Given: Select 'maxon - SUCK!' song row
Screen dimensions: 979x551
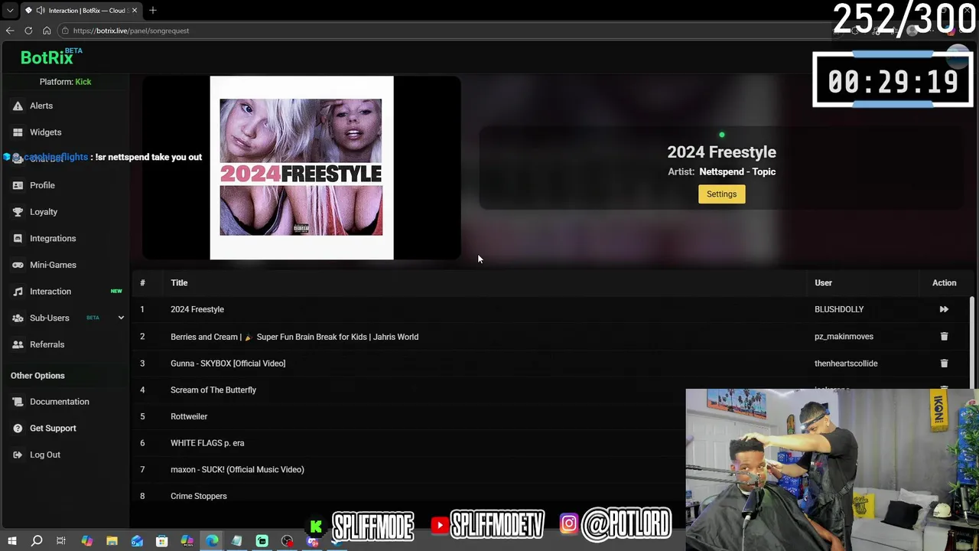Looking at the screenshot, I should click(x=237, y=470).
